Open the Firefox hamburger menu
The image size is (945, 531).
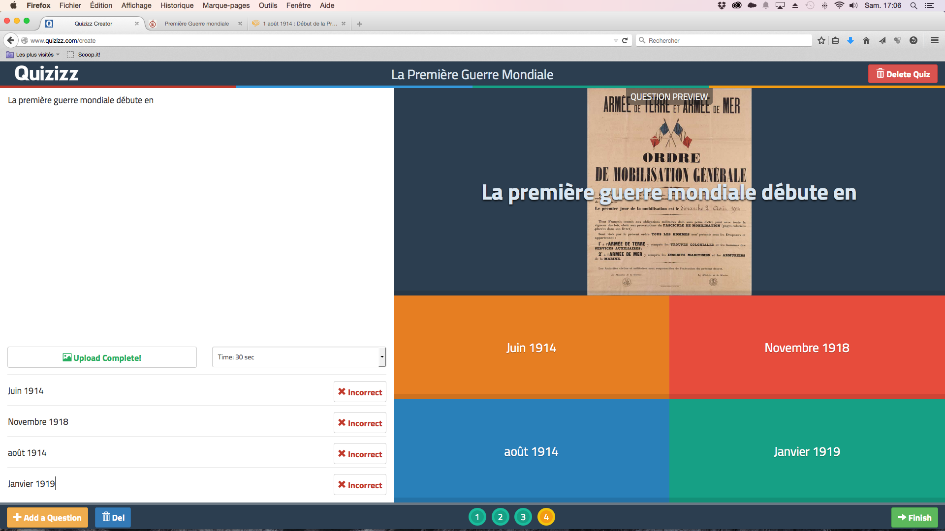pyautogui.click(x=935, y=40)
